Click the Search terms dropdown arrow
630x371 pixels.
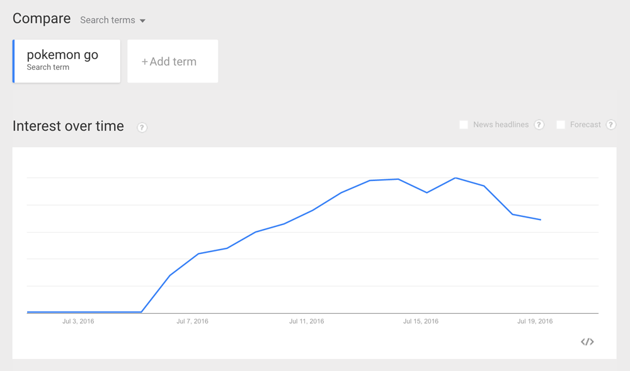tap(143, 21)
